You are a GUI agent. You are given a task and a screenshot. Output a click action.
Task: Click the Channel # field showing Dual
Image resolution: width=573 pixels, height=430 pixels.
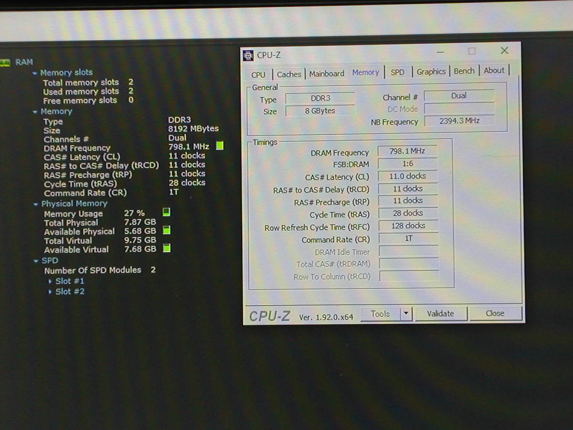tap(459, 96)
